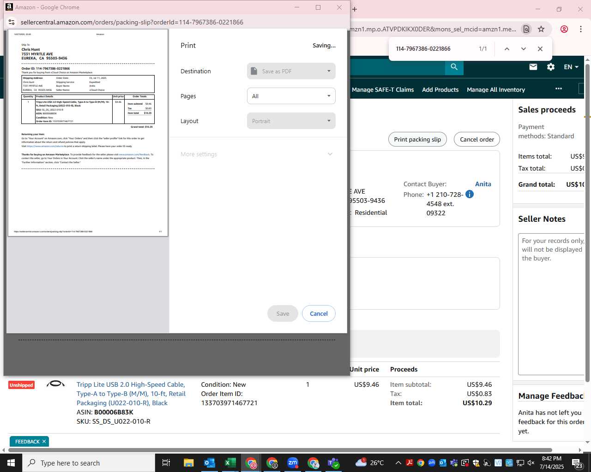Click the Cancel order button

[x=477, y=139]
